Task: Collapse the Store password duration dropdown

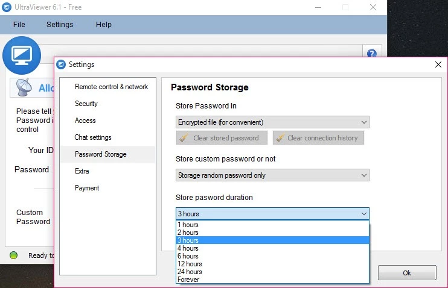Action: [x=363, y=214]
